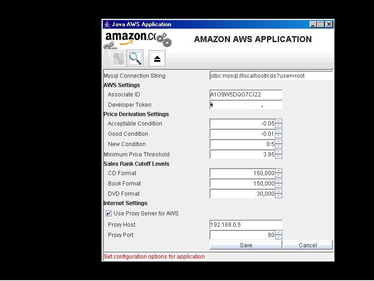374x281 pixels.
Task: Decrease the Acceptable Condition value
Action: [278, 126]
